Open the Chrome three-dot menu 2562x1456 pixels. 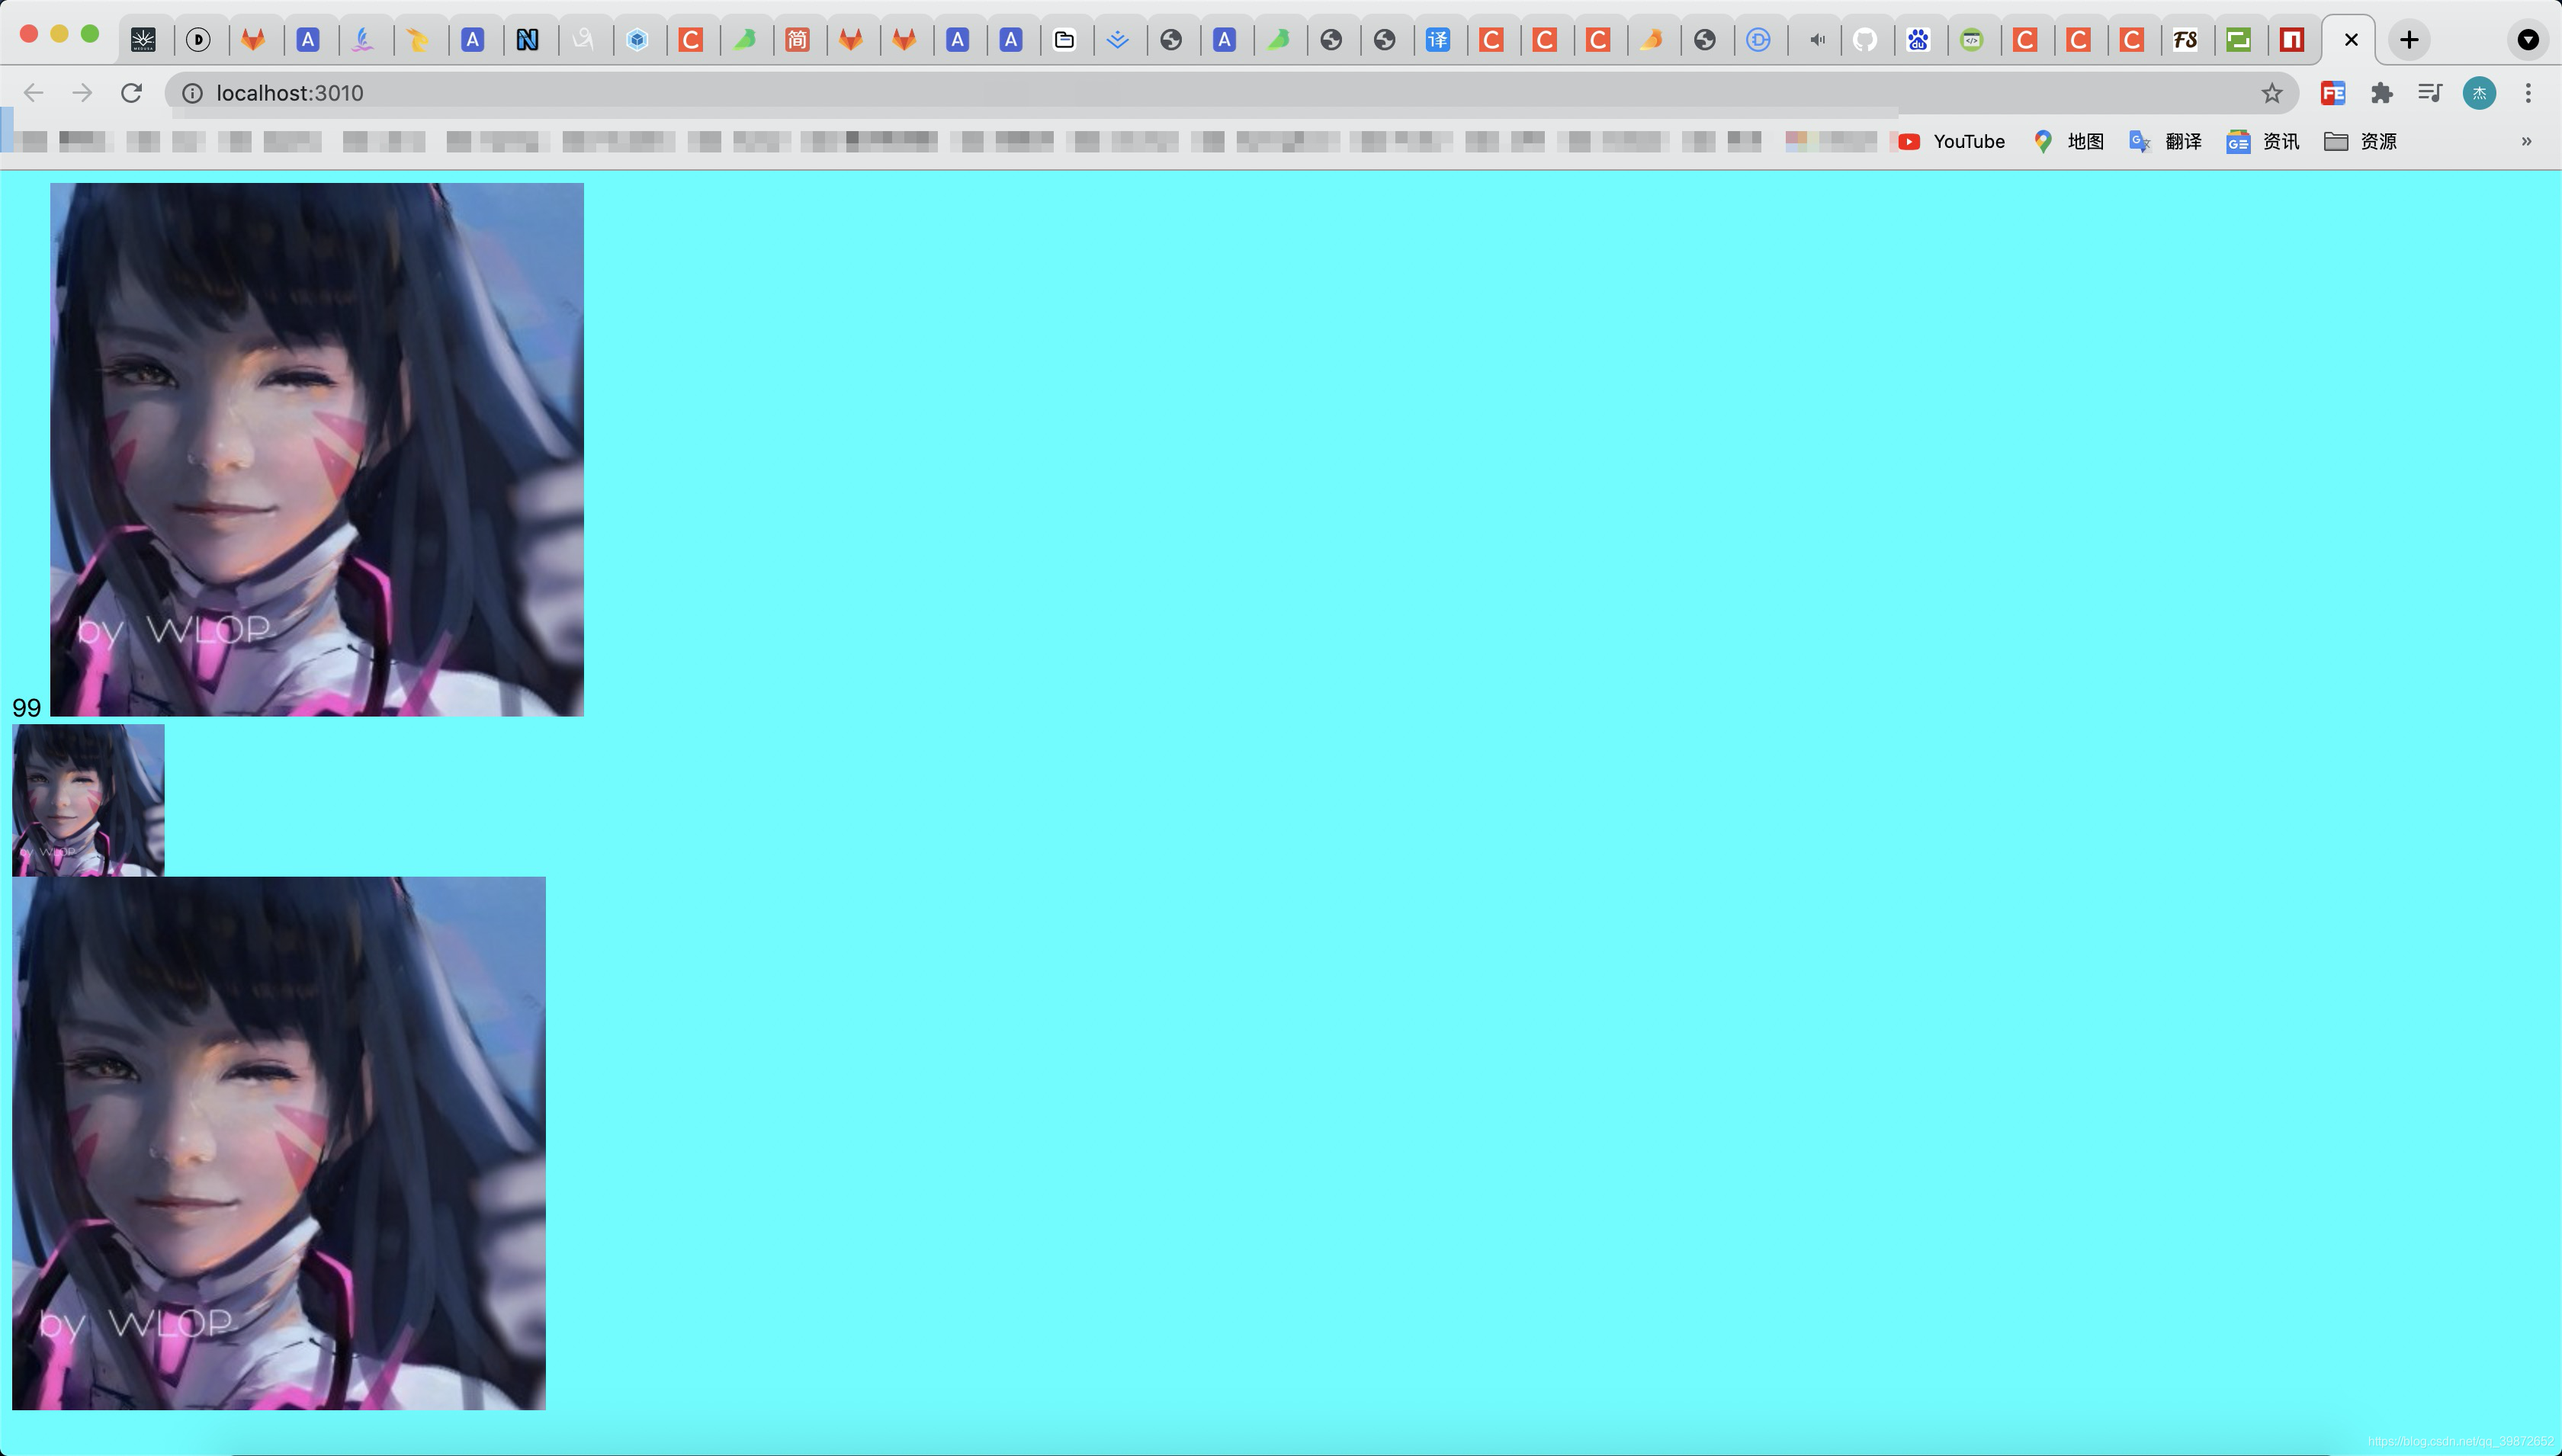[x=2528, y=93]
